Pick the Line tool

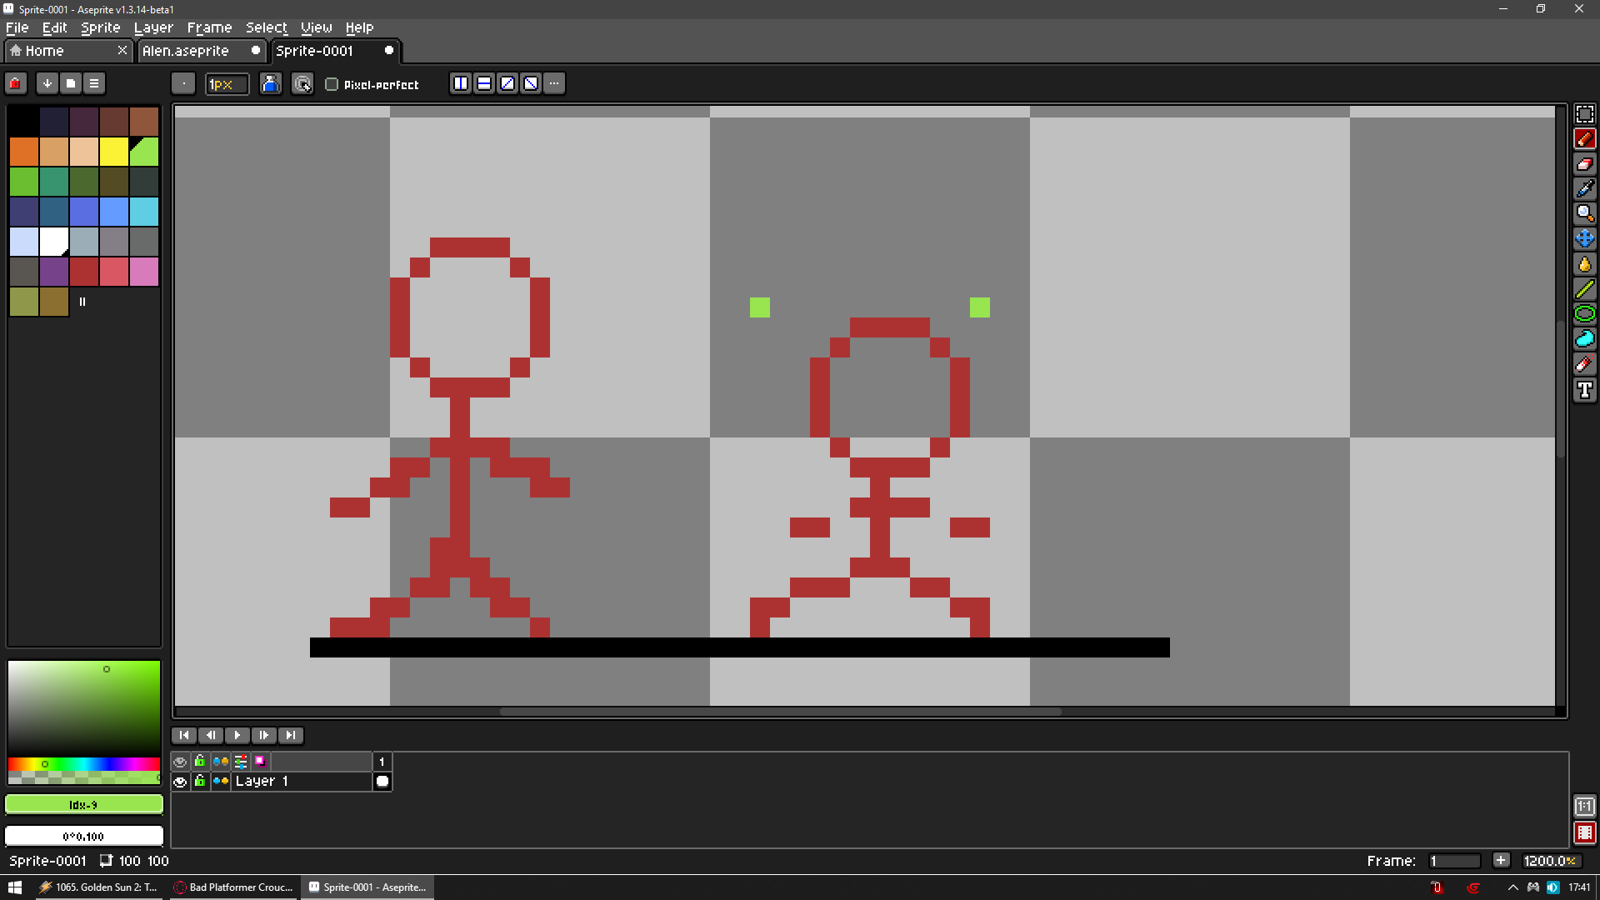[1584, 289]
